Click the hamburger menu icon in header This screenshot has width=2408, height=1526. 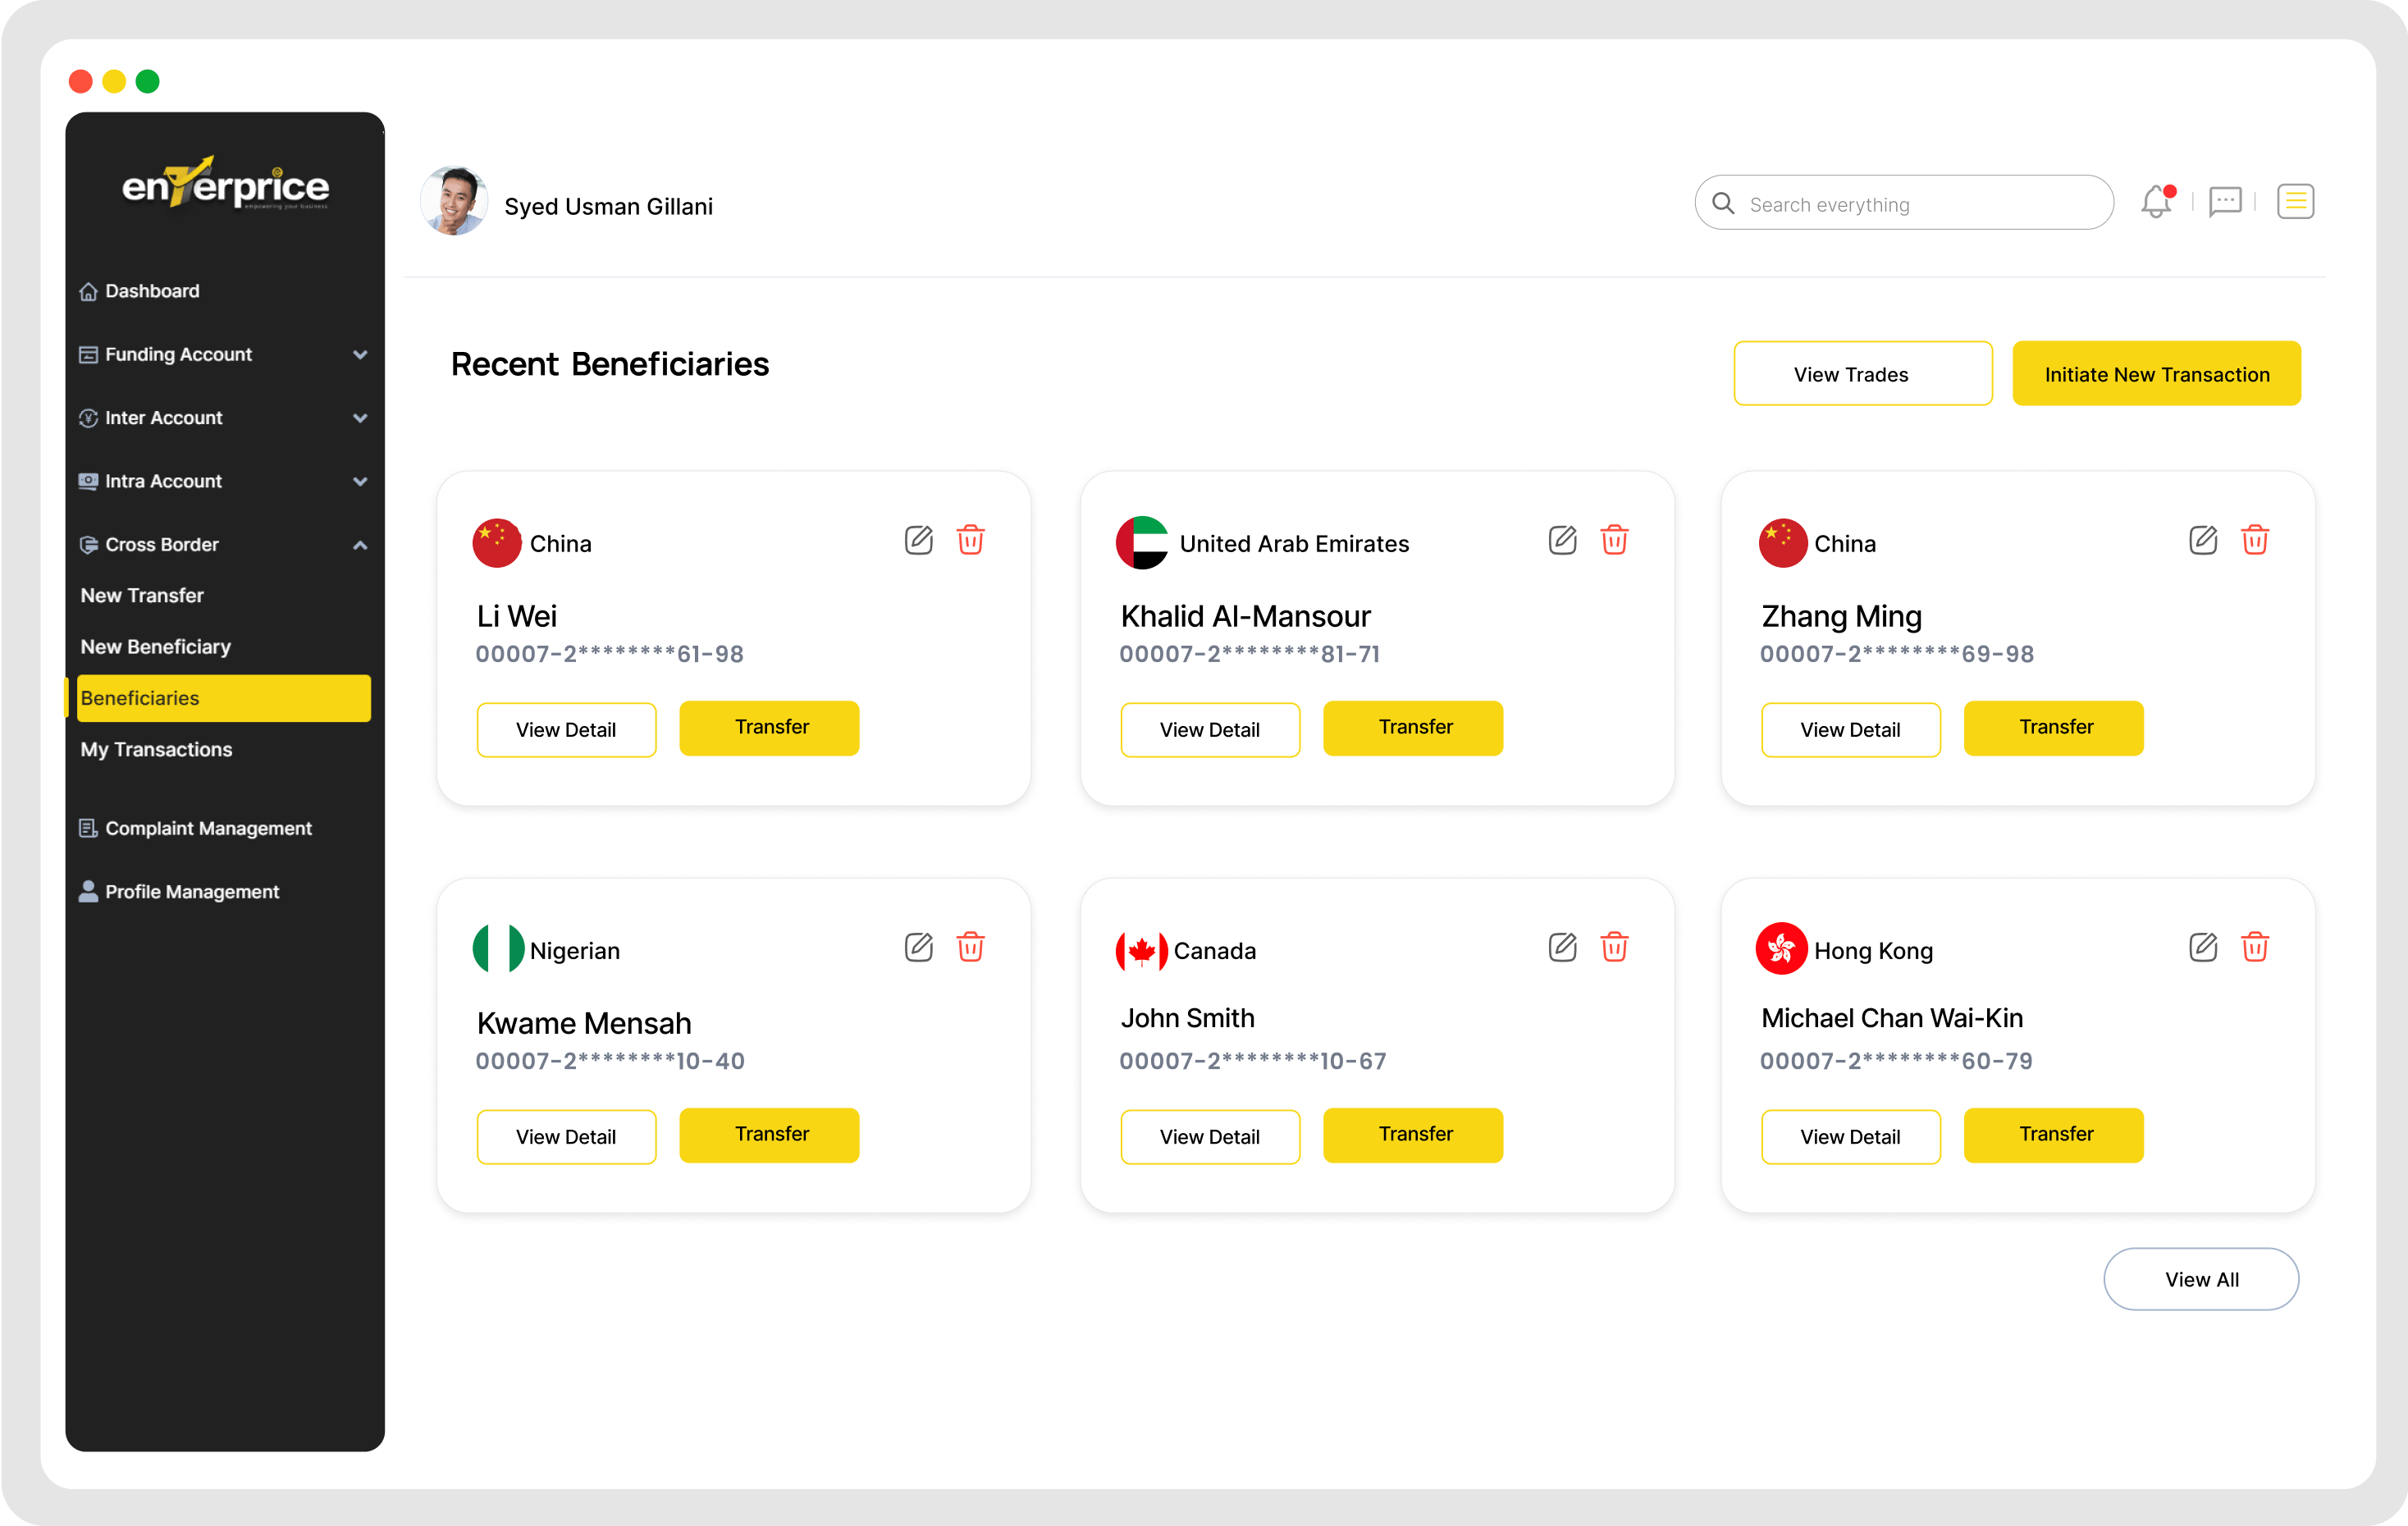pyautogui.click(x=2295, y=202)
